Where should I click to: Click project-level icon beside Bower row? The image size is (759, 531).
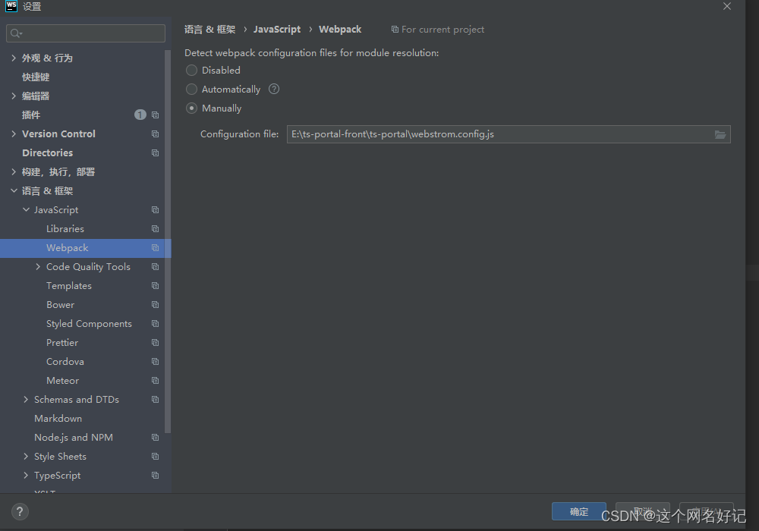point(155,305)
